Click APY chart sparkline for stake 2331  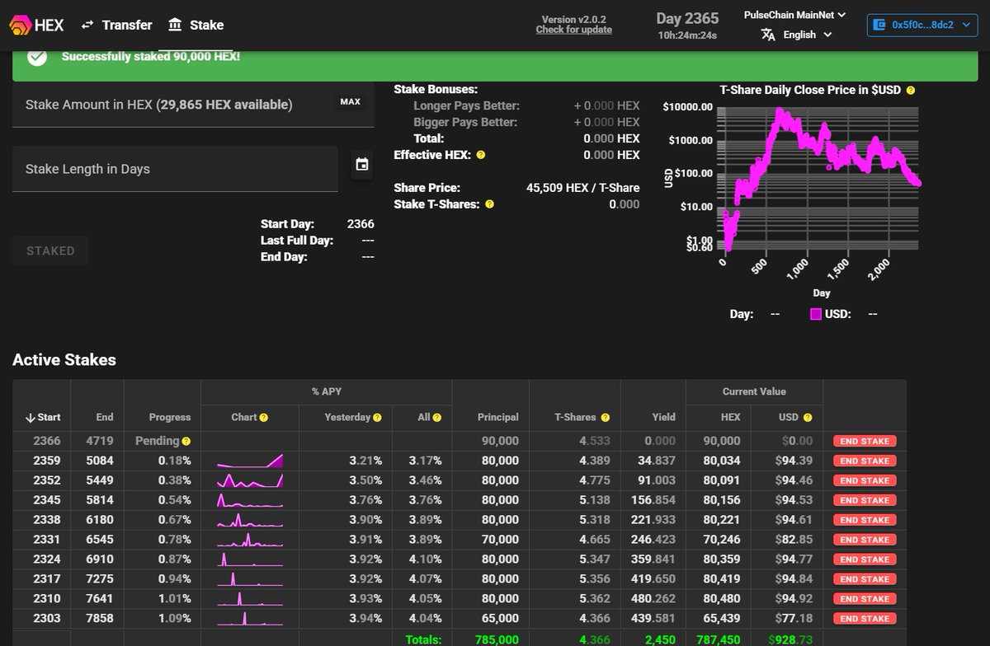(250, 540)
